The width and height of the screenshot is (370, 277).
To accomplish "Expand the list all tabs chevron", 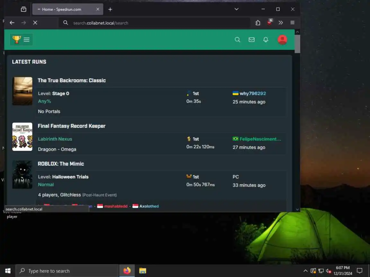I will (x=236, y=9).
